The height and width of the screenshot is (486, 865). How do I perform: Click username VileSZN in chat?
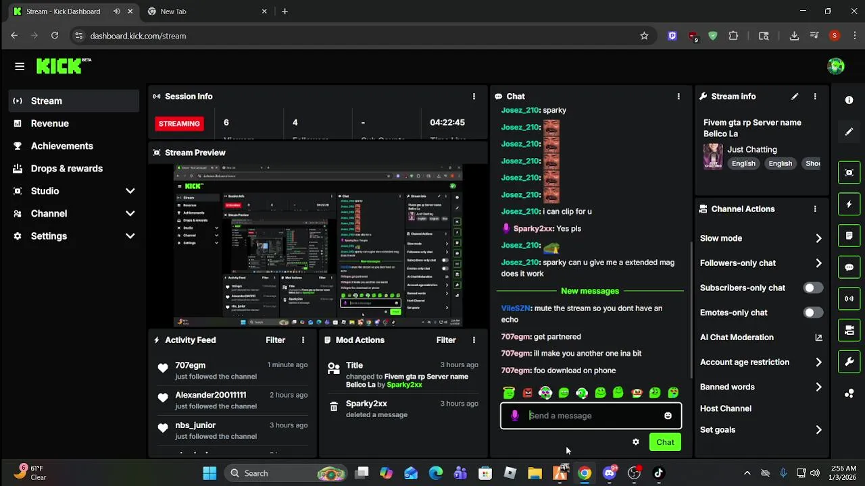pos(516,308)
